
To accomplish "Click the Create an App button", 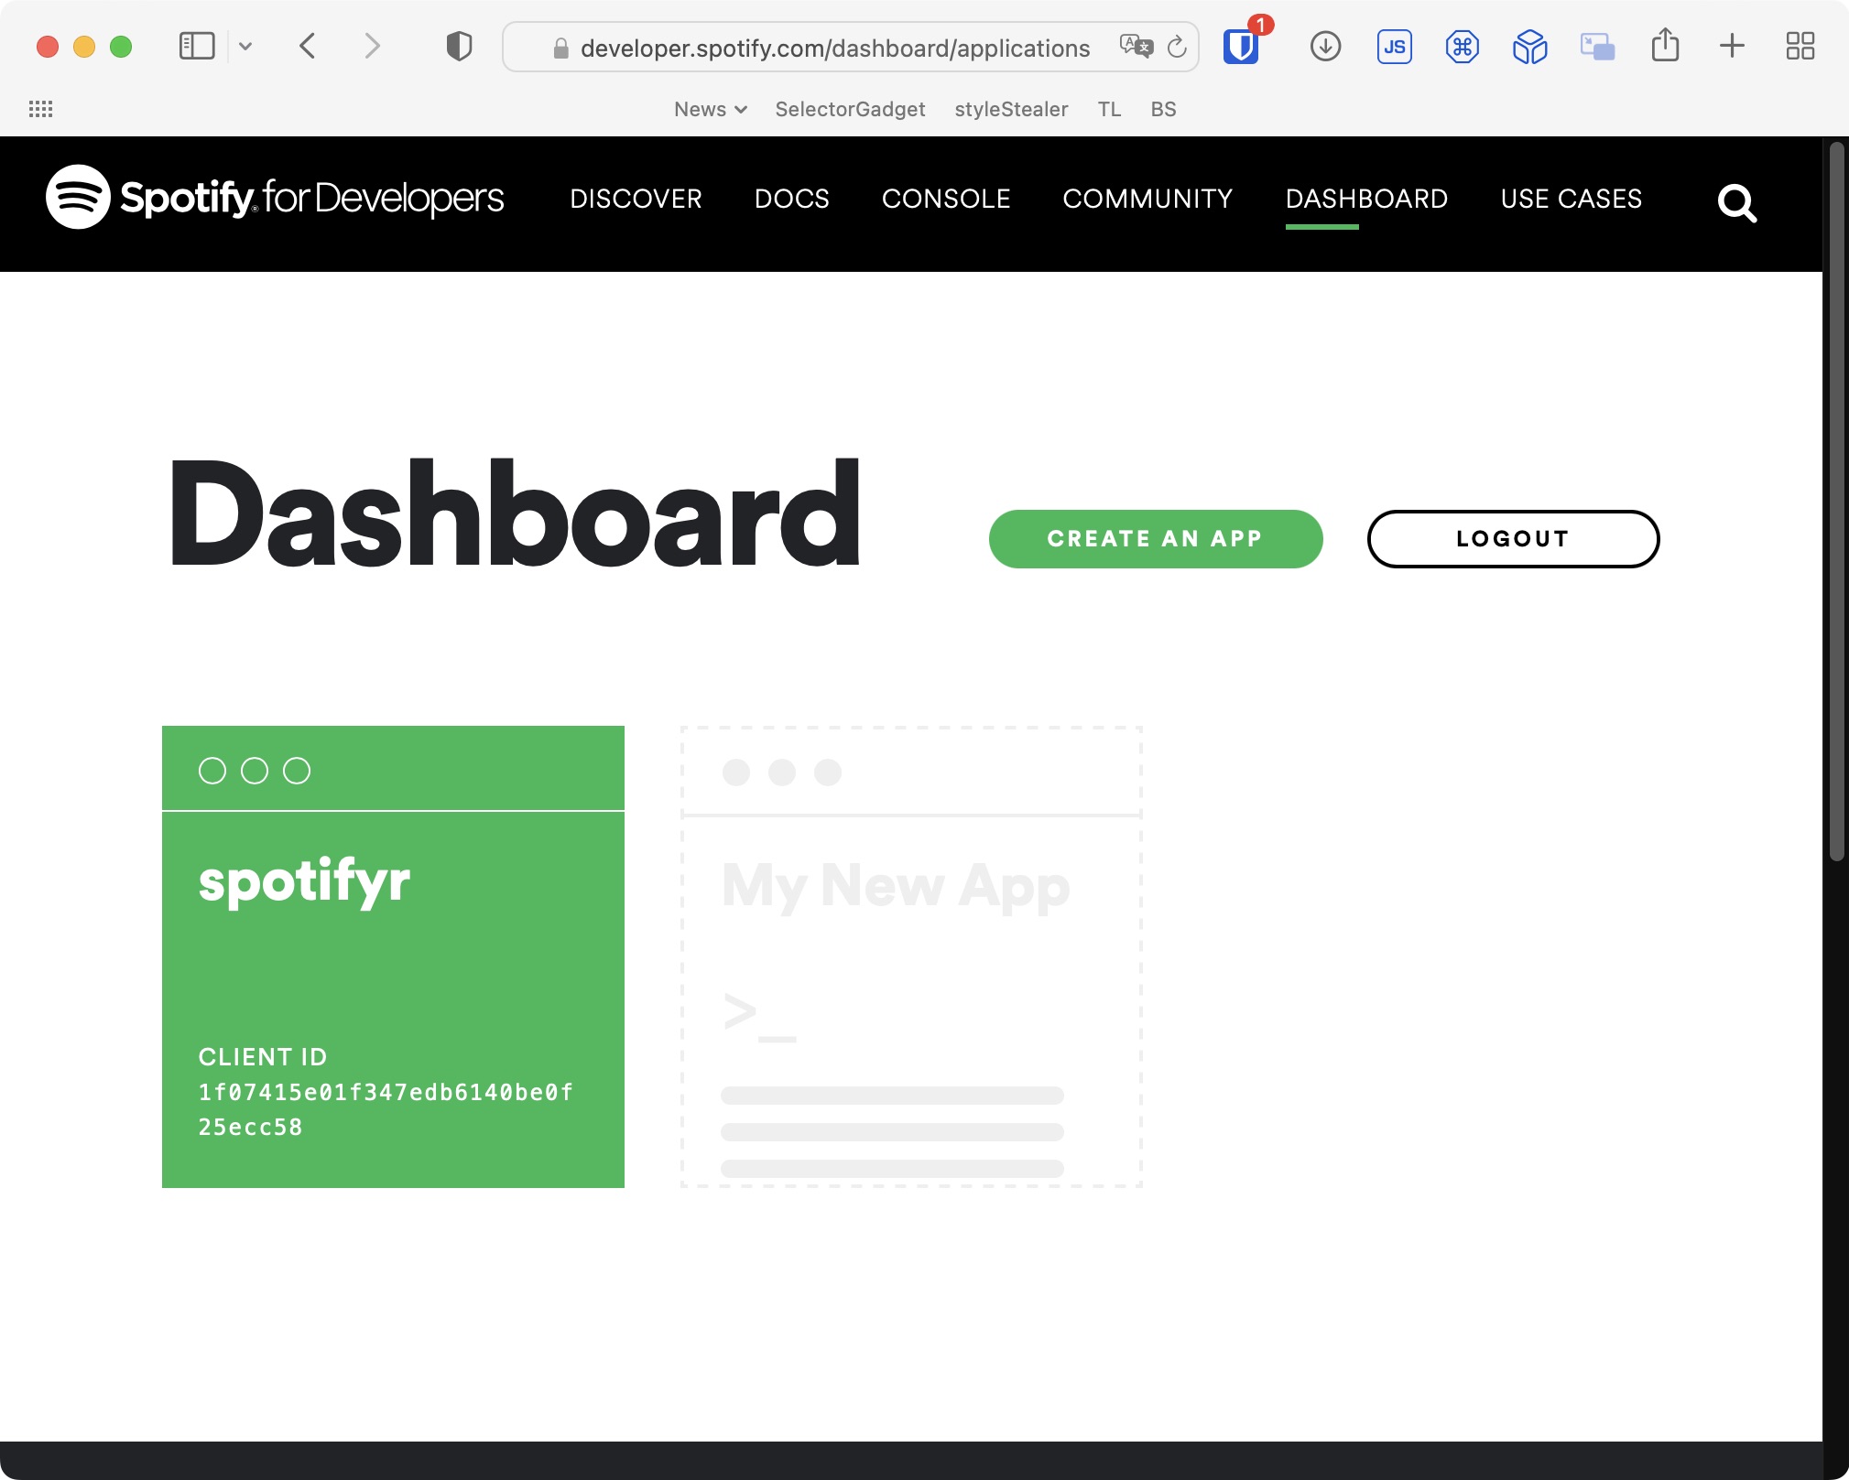I will [1155, 538].
